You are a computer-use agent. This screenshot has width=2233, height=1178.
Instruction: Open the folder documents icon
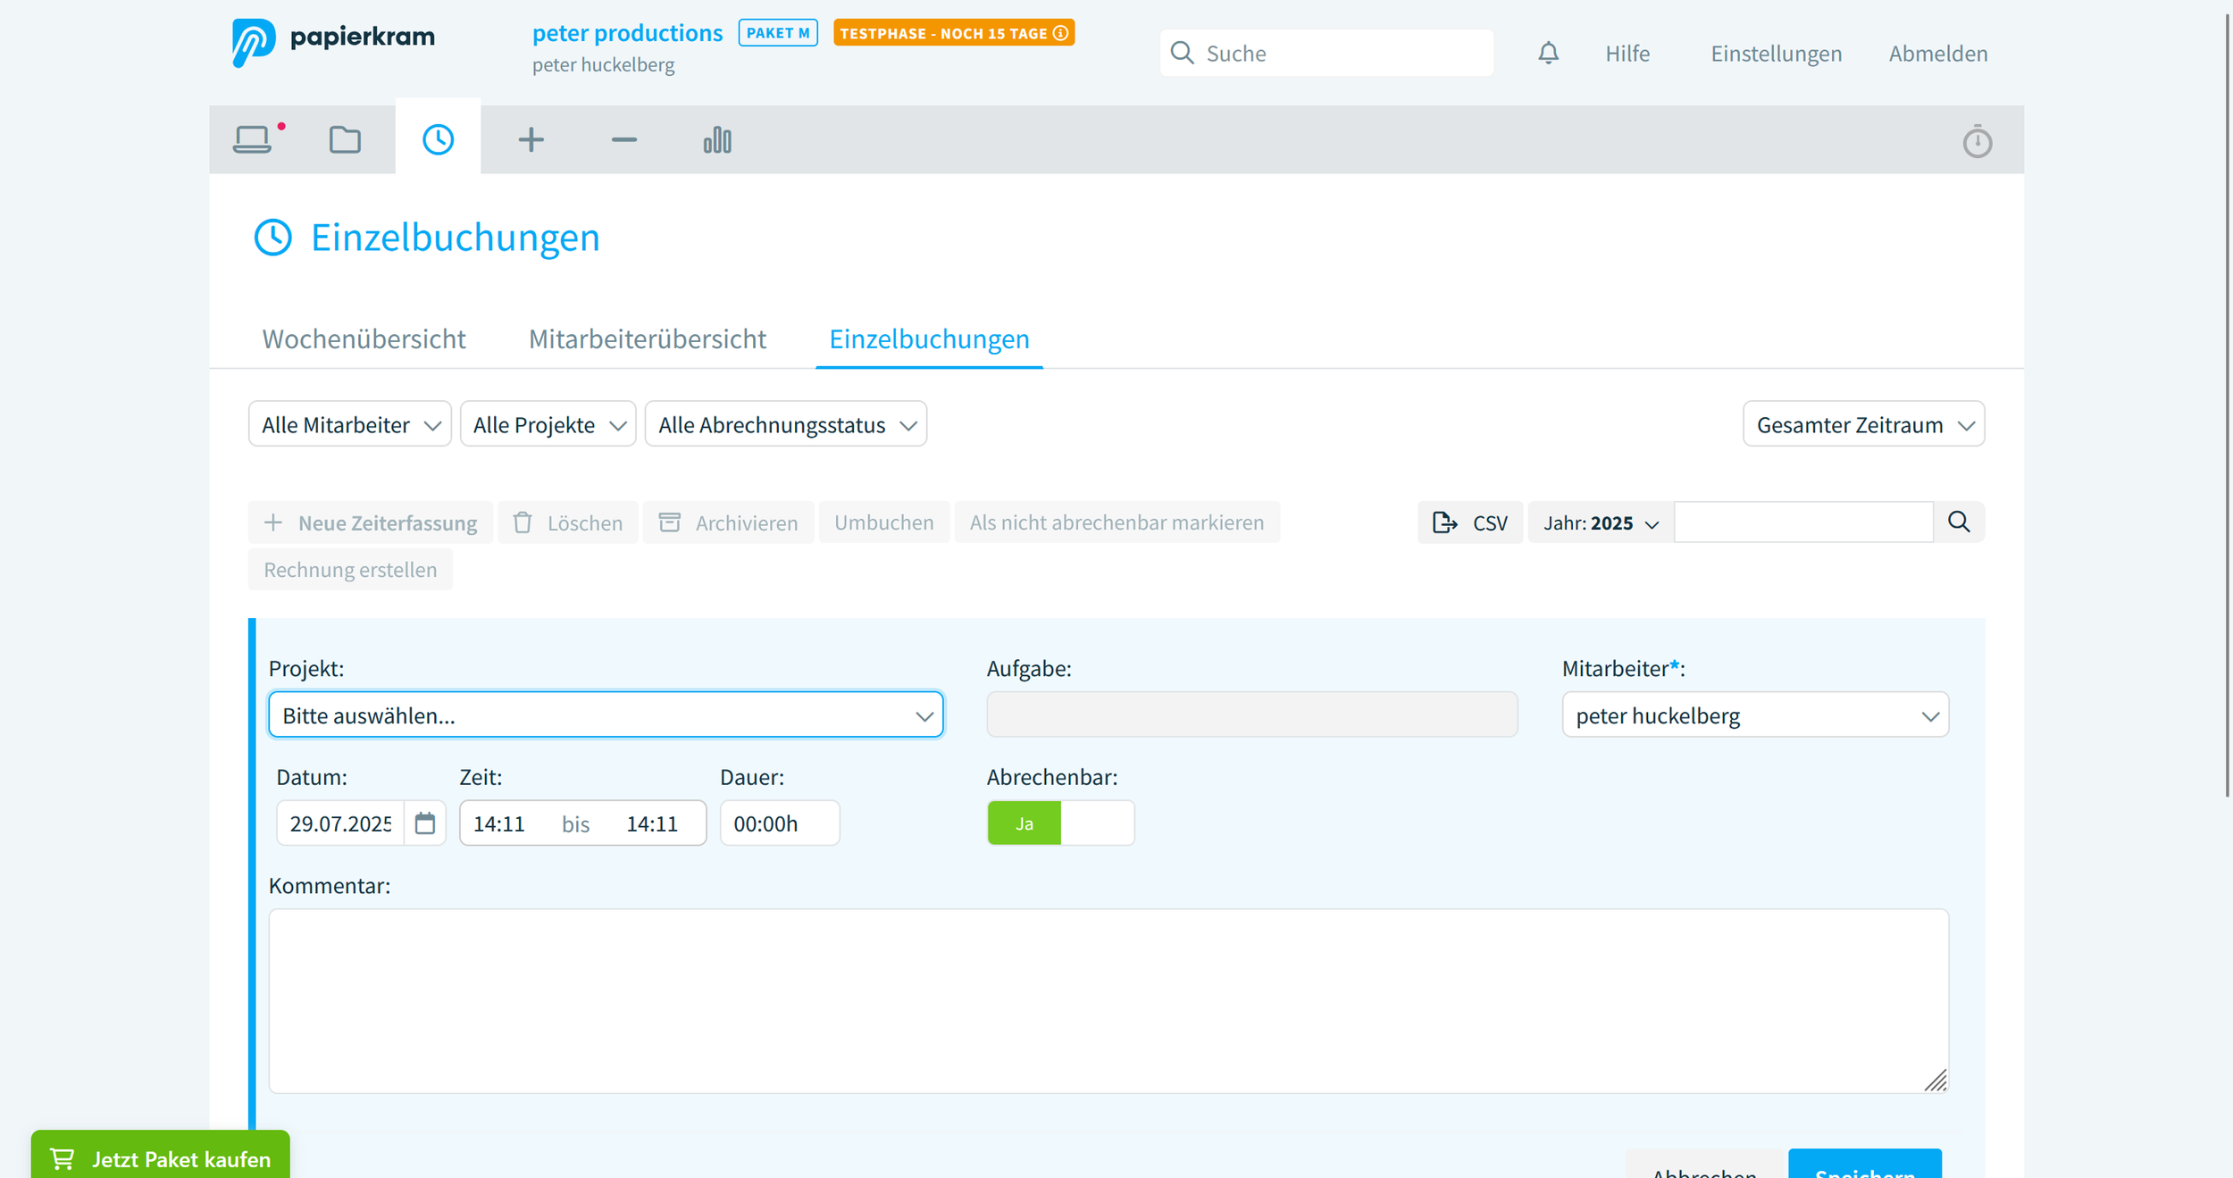point(345,140)
